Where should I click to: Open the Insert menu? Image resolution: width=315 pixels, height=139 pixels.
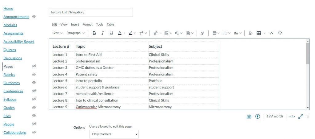(75, 24)
